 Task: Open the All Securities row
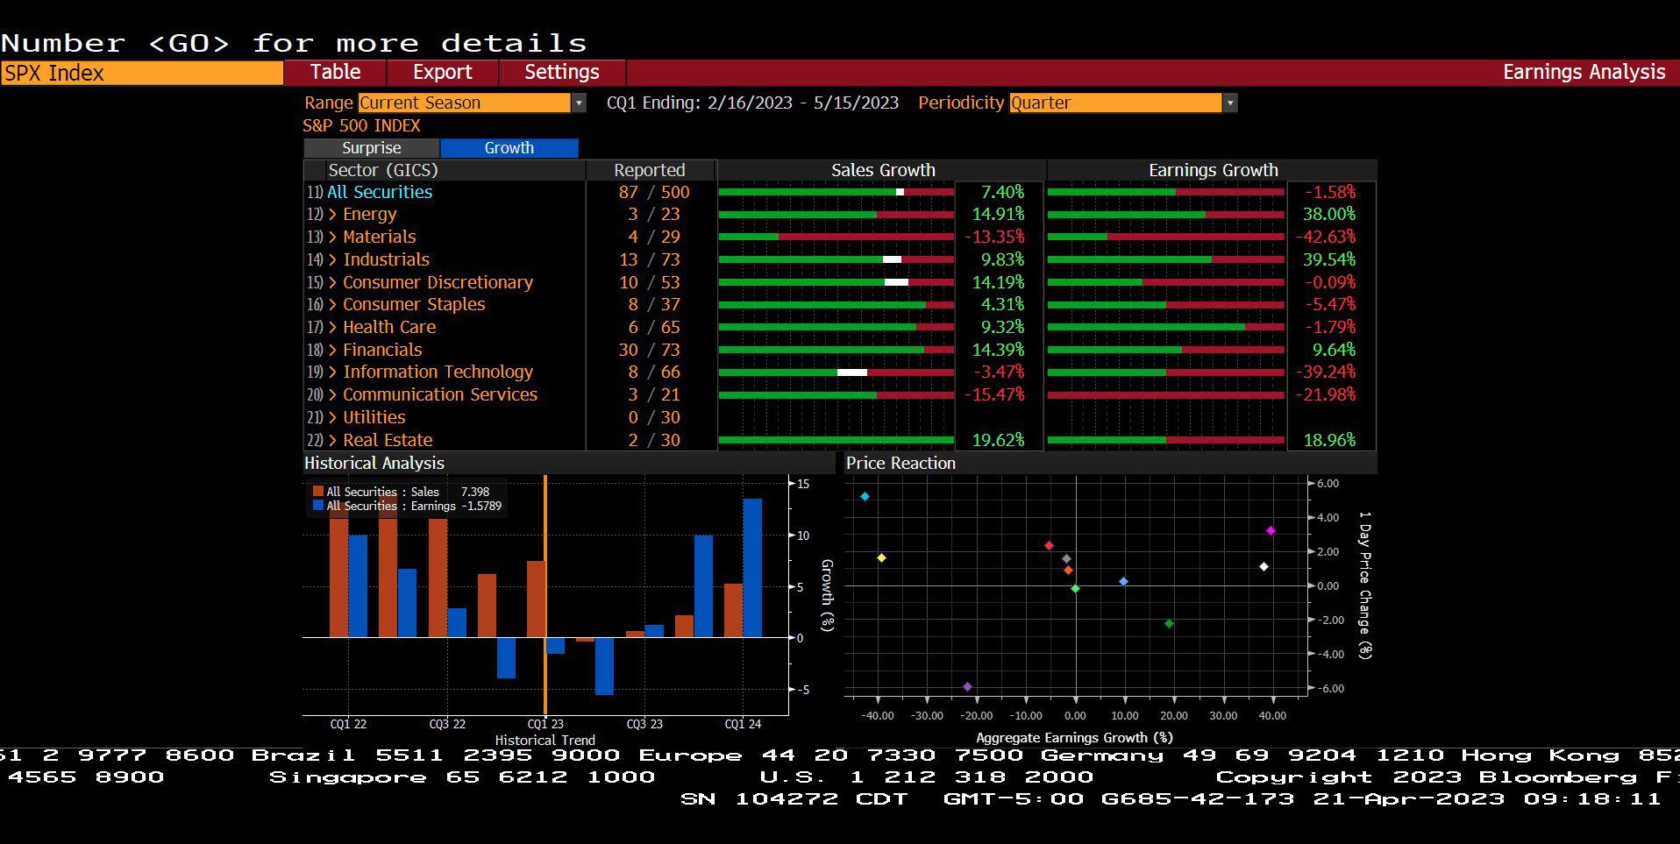380,192
